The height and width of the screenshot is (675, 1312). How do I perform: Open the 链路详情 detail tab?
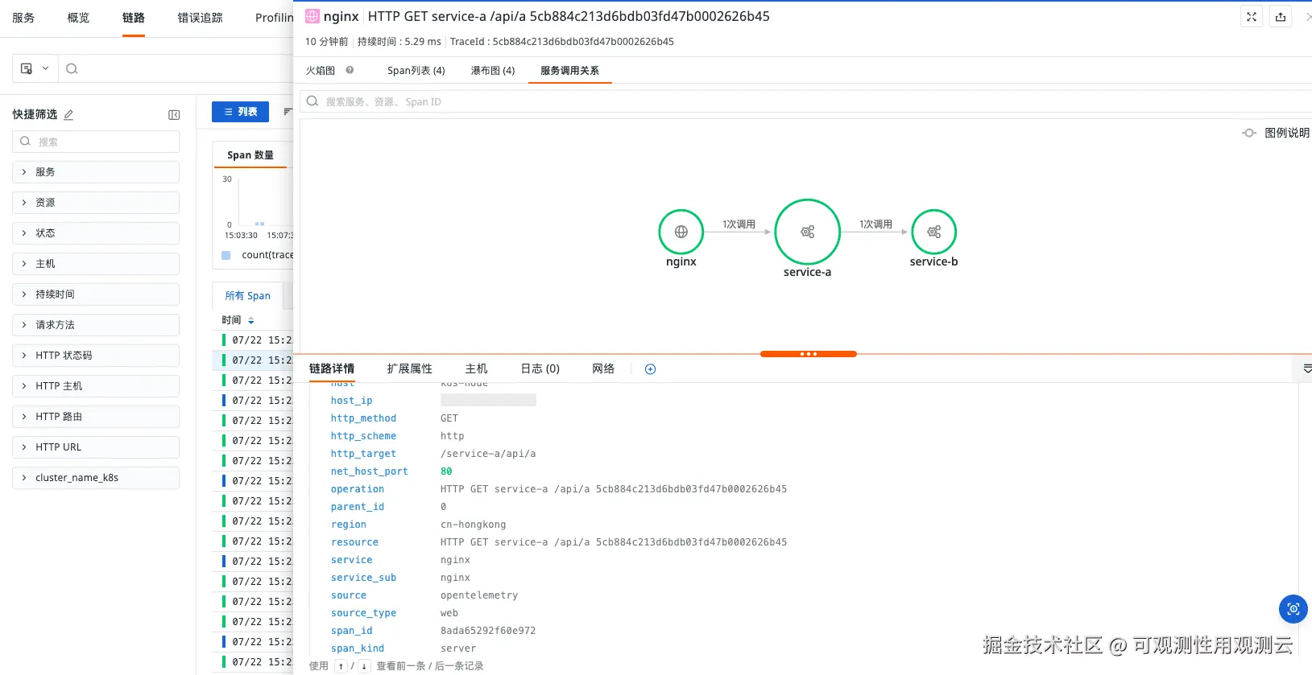click(x=332, y=368)
